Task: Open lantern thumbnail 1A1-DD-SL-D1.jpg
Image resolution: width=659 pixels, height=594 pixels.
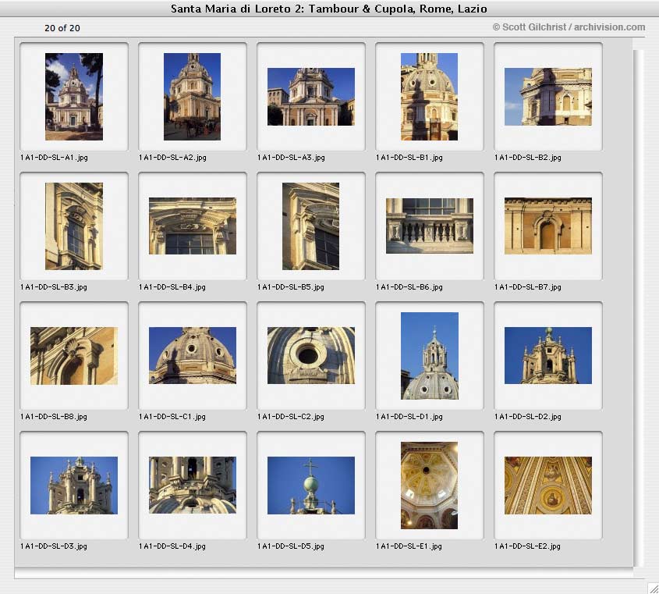Action: tap(430, 356)
